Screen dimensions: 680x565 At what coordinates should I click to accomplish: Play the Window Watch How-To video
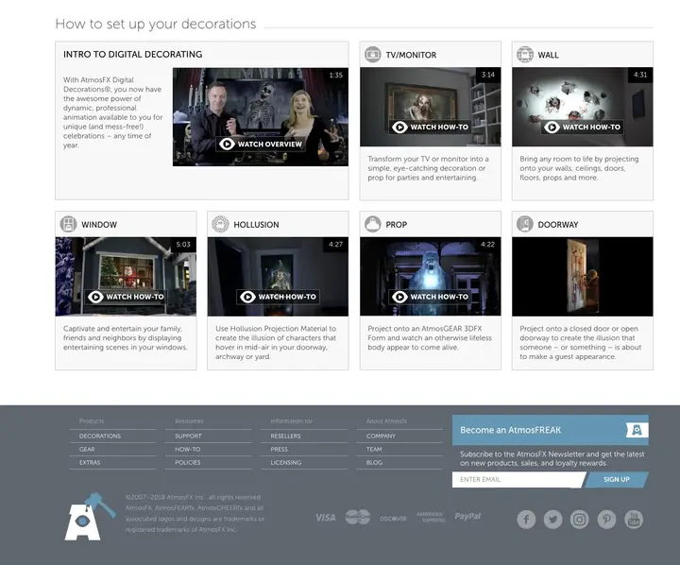click(x=126, y=297)
